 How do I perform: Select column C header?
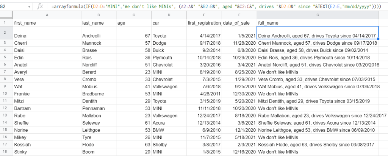134,15
